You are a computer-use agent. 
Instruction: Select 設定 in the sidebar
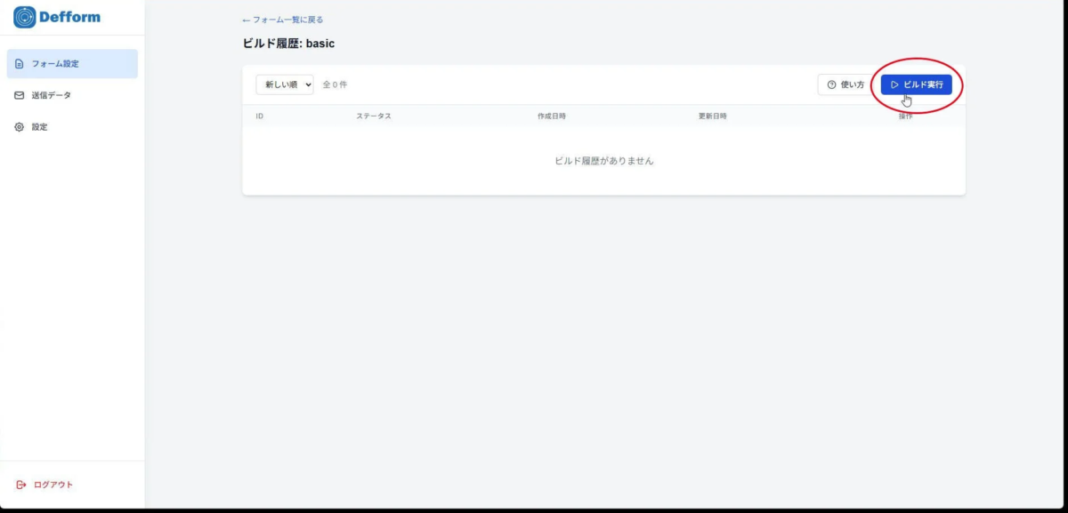click(40, 126)
